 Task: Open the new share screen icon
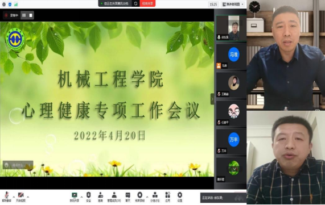pos(75,196)
